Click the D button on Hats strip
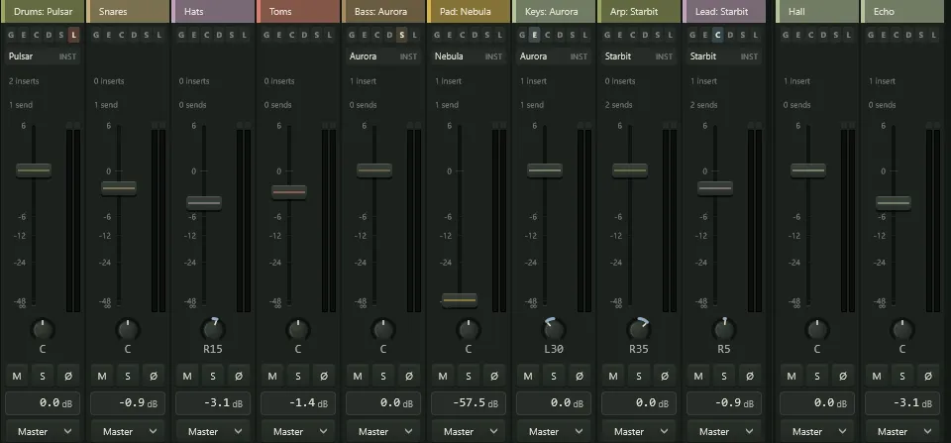 (x=219, y=35)
